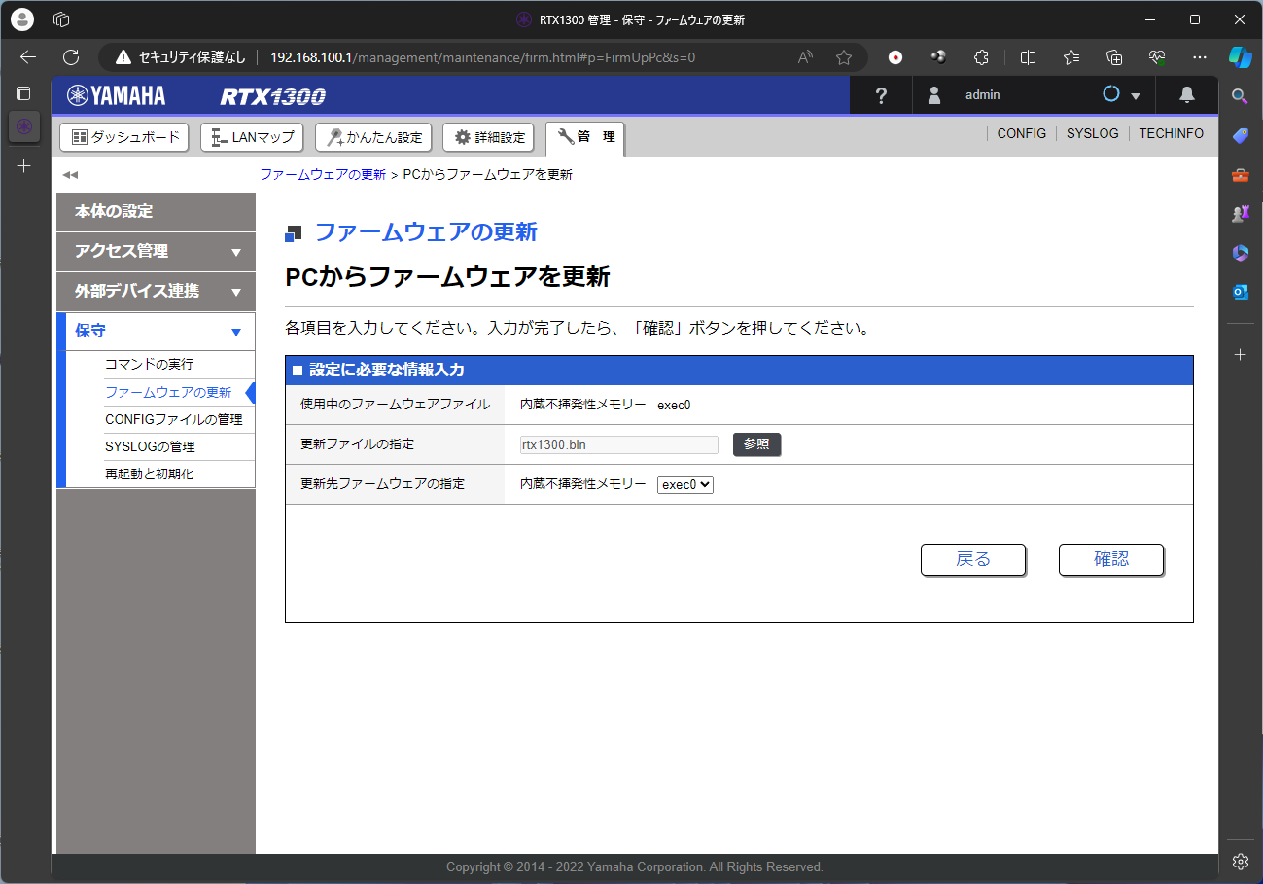
Task: Open 本体の設定 menu item
Action: pos(156,211)
